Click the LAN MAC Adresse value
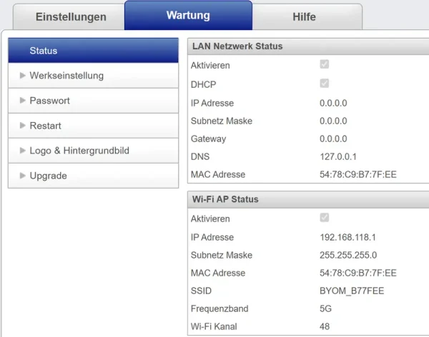 tap(357, 174)
